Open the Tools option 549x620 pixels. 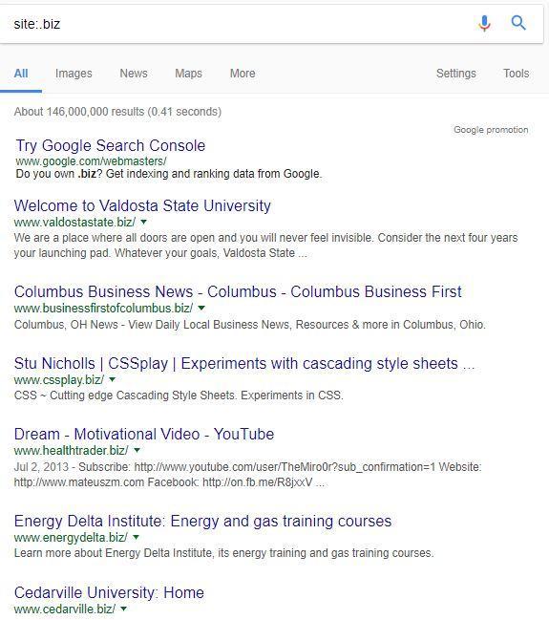[x=516, y=74]
